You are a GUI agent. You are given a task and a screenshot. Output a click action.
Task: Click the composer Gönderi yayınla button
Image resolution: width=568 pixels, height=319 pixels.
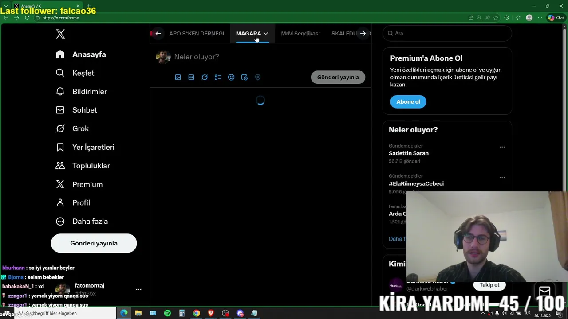point(338,77)
